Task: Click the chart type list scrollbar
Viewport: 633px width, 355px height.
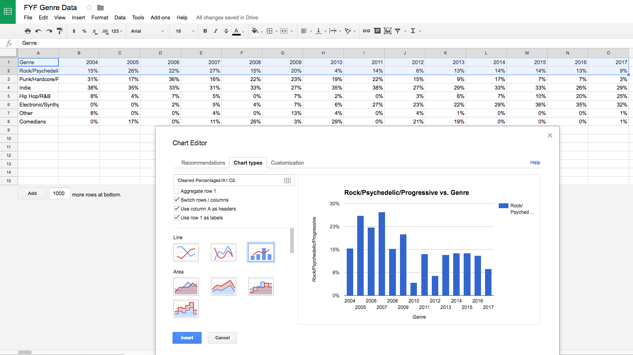Action: 292,240
